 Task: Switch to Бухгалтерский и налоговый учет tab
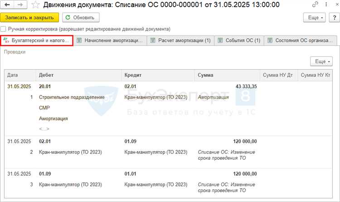(37, 40)
